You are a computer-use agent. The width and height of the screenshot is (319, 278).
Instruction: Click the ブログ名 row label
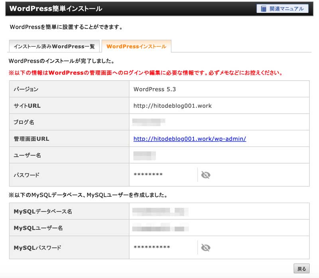[24, 122]
